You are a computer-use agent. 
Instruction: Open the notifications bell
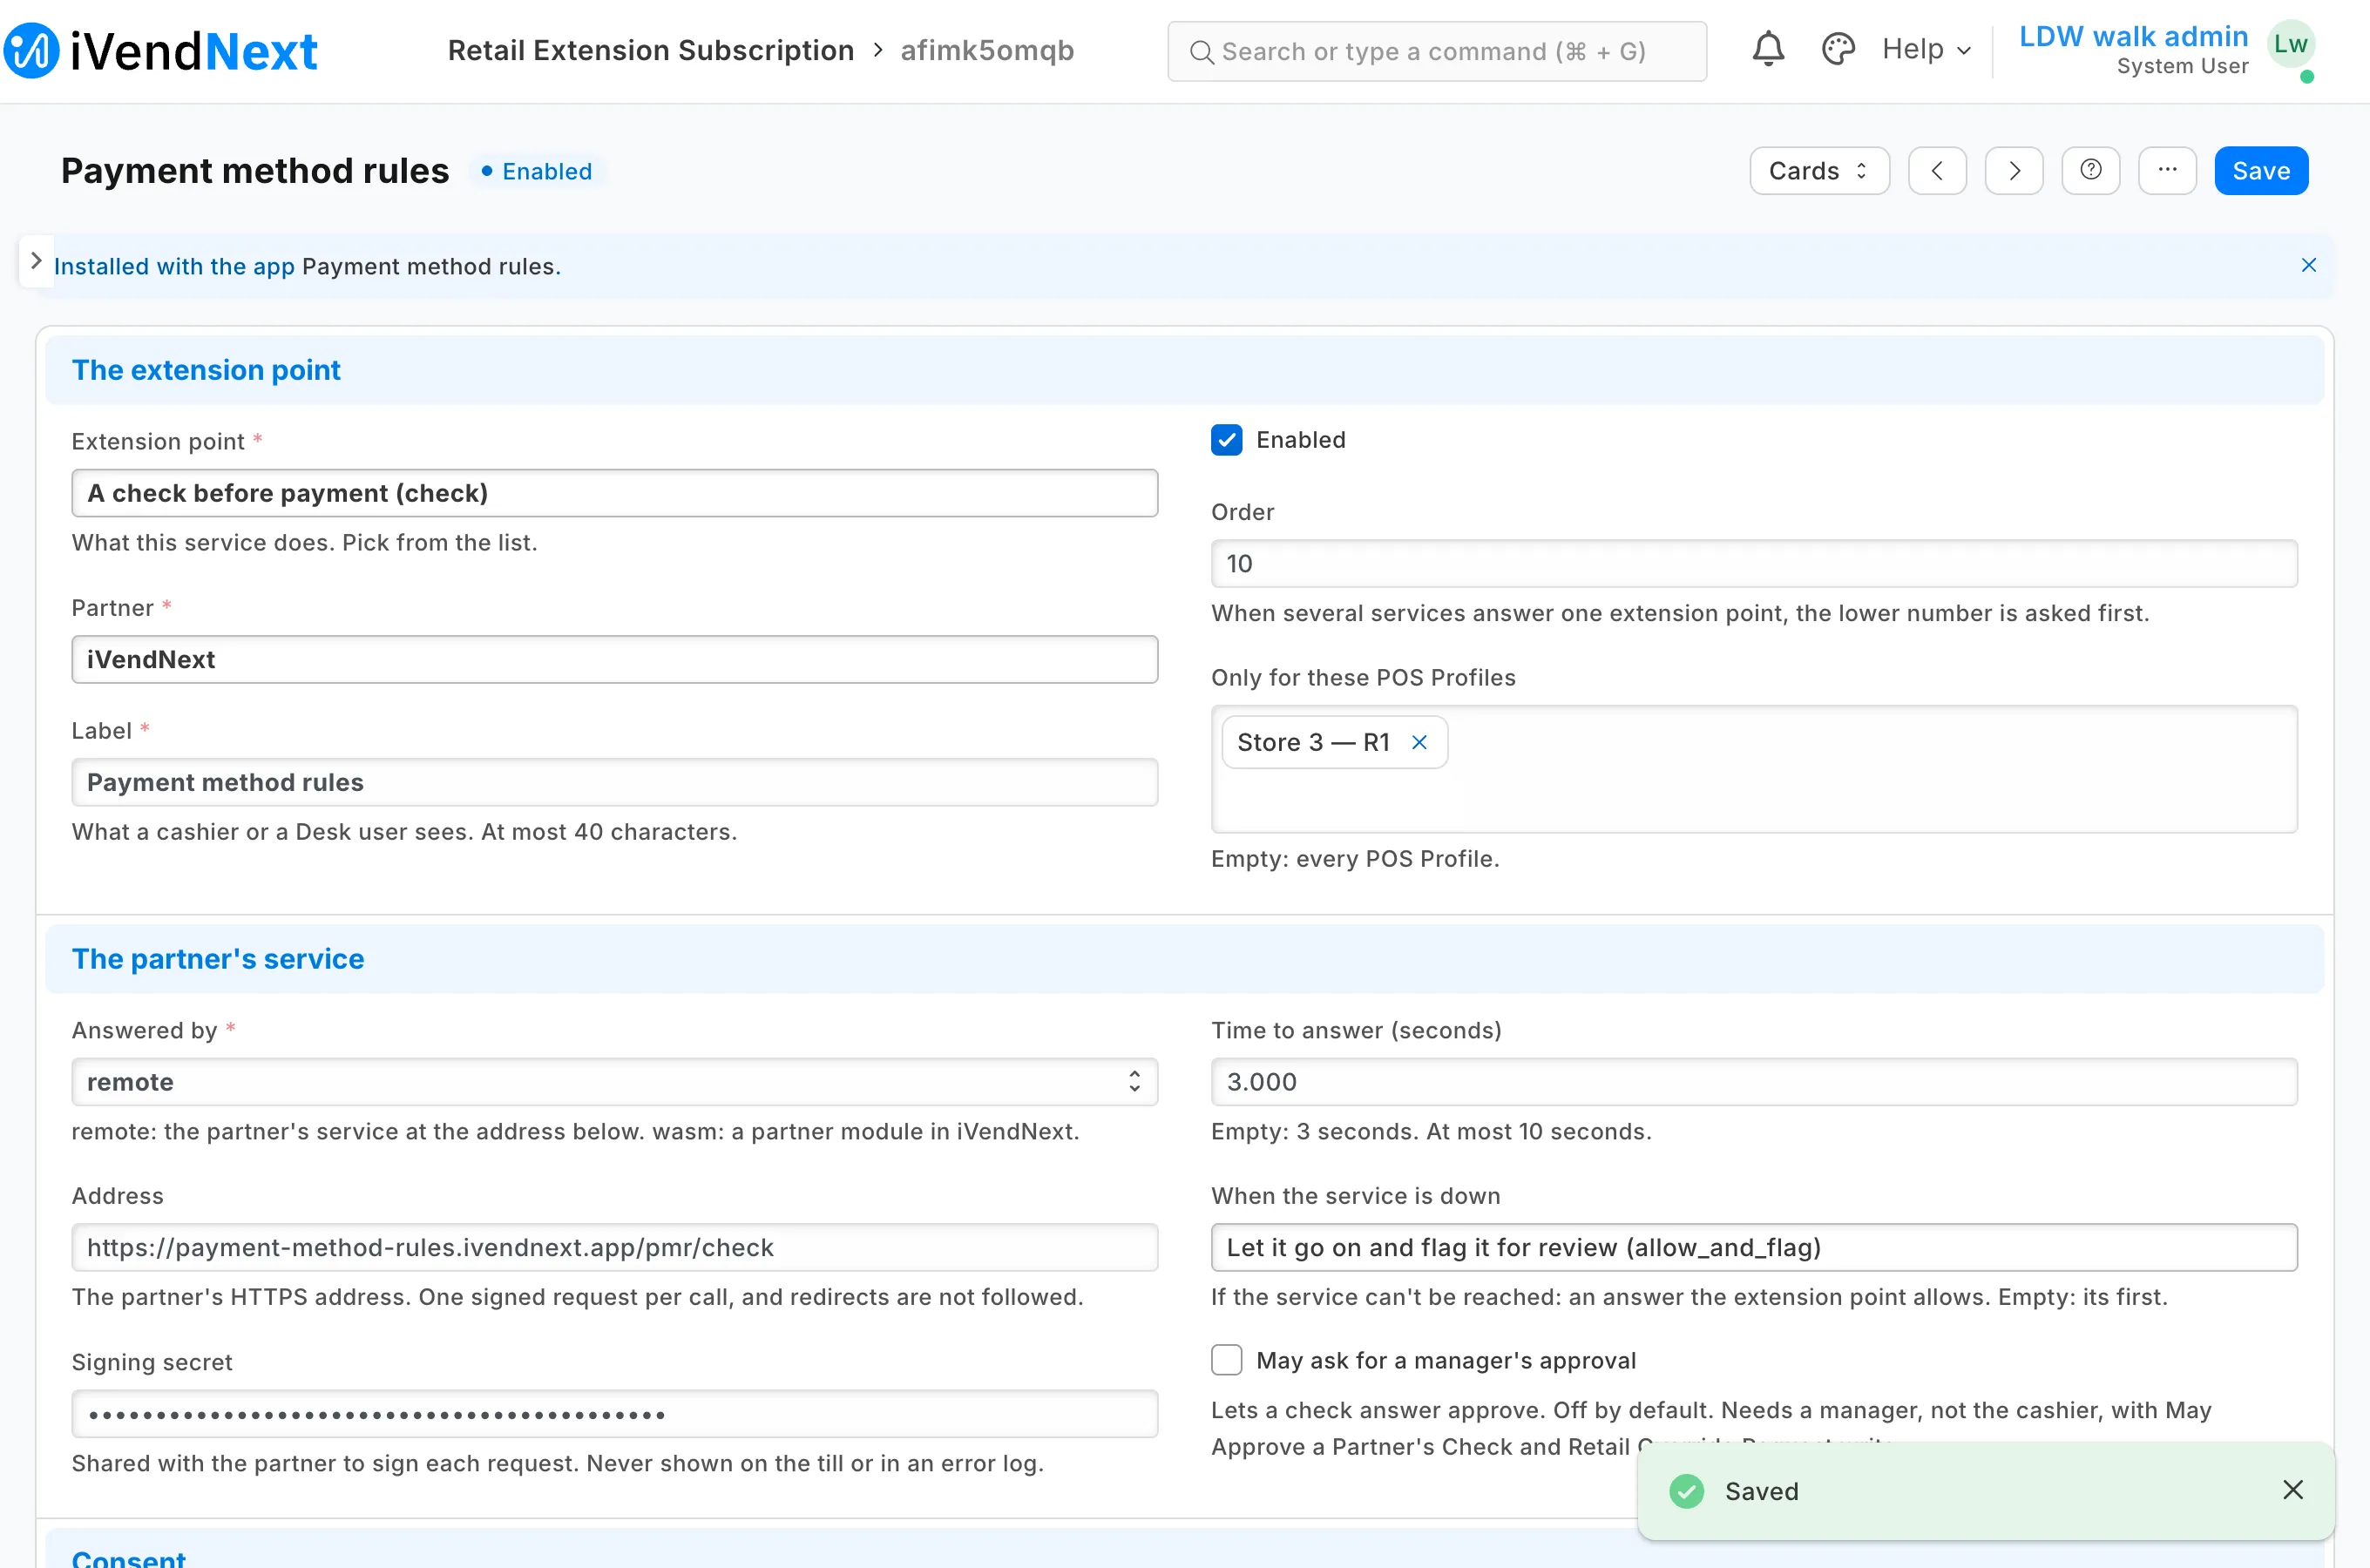coord(1768,49)
